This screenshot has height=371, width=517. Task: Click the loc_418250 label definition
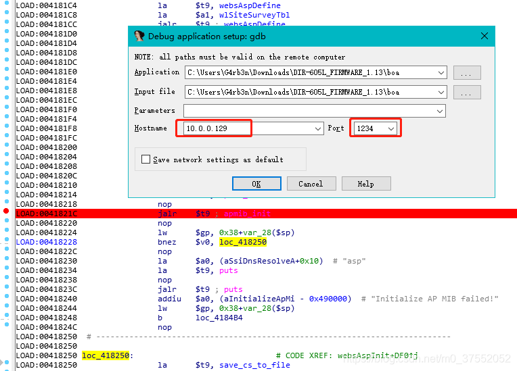click(x=106, y=355)
